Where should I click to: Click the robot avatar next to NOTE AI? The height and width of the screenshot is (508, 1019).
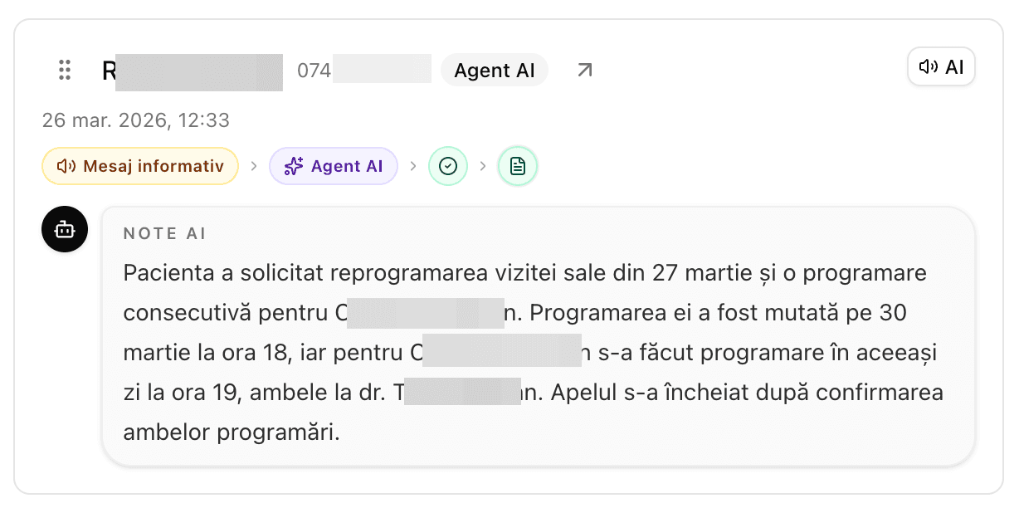point(64,229)
